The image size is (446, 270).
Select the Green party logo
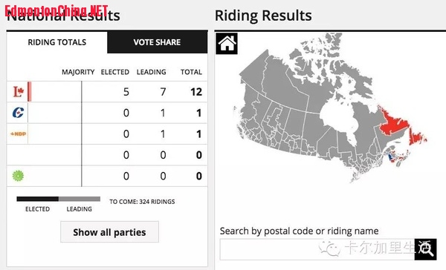point(18,176)
